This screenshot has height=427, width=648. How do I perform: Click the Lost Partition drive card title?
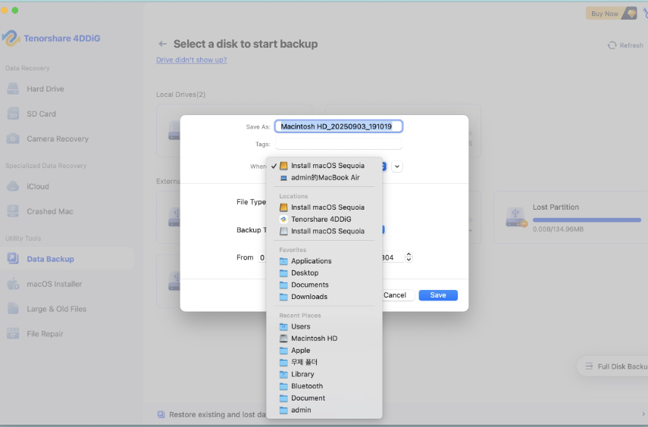pyautogui.click(x=556, y=207)
